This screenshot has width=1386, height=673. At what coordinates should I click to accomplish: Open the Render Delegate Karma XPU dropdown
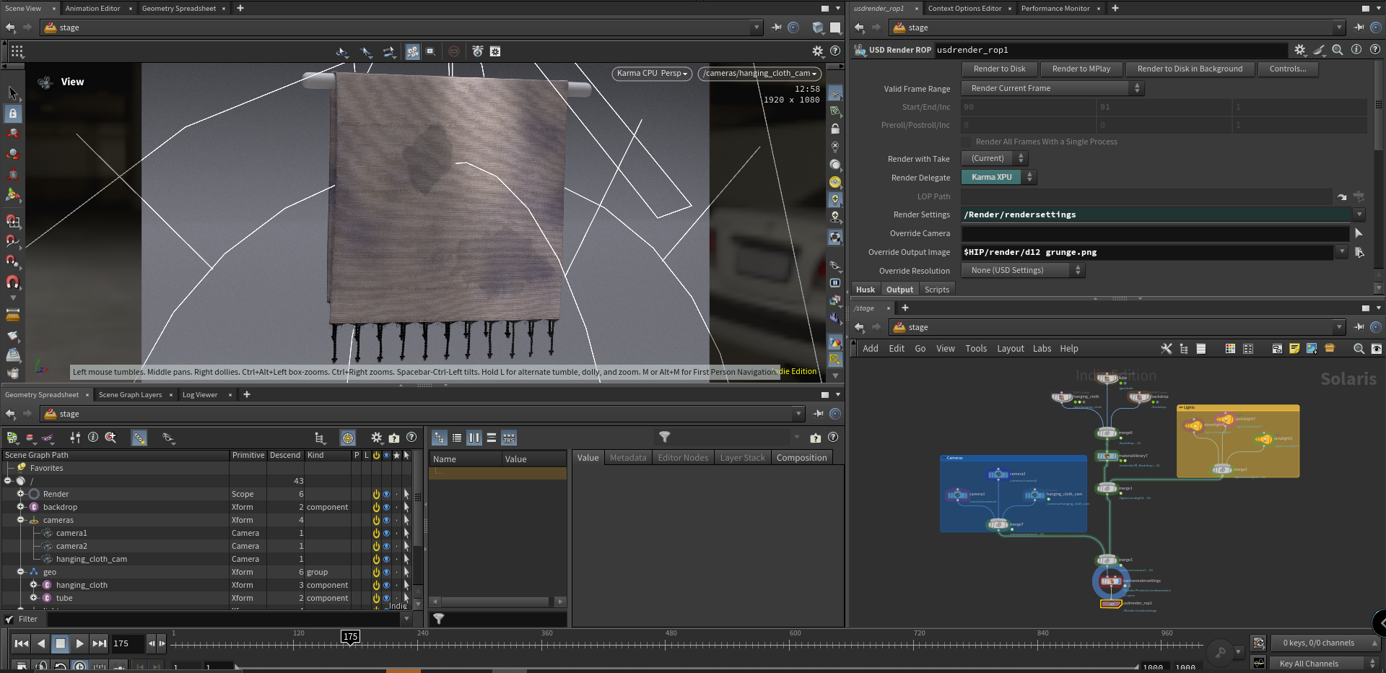[x=999, y=177]
